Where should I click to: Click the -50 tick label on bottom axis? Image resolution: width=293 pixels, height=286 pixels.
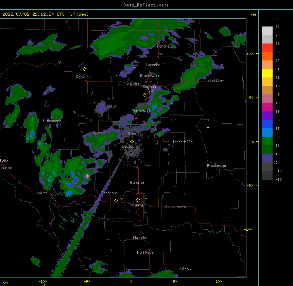[87, 281]
